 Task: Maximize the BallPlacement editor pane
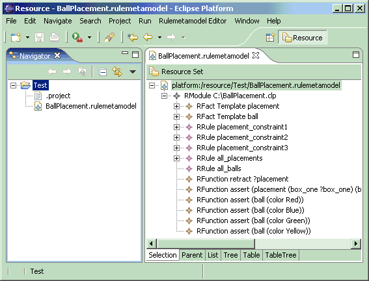(356, 55)
